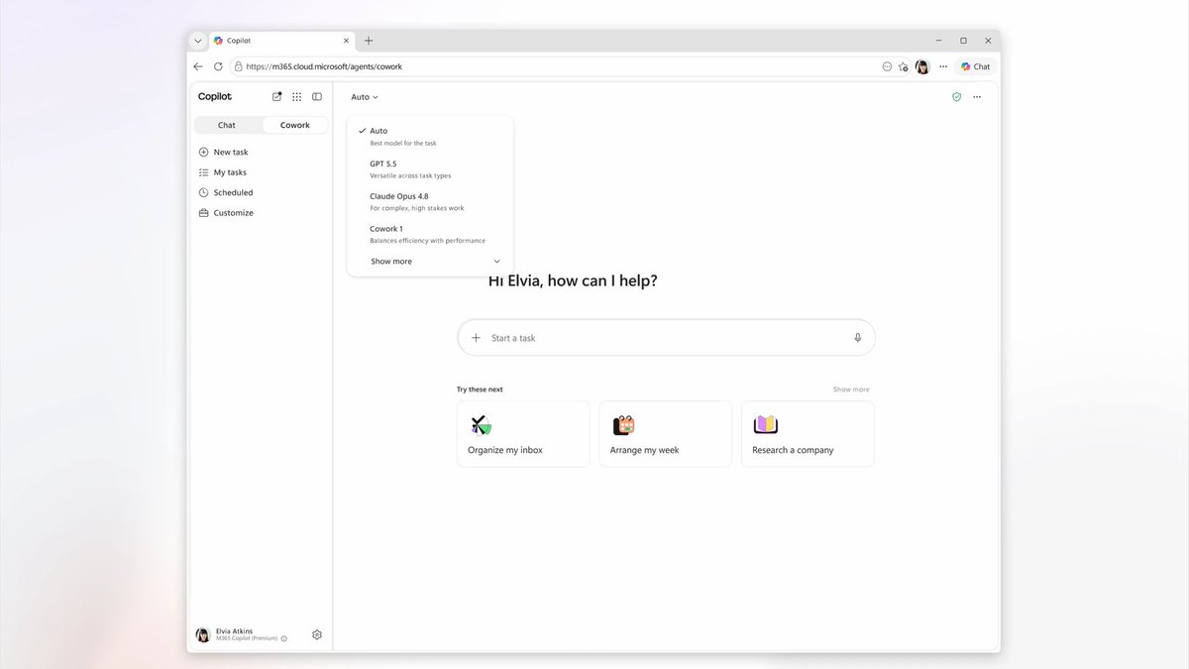Close the Copilot browser tab

pyautogui.click(x=347, y=41)
